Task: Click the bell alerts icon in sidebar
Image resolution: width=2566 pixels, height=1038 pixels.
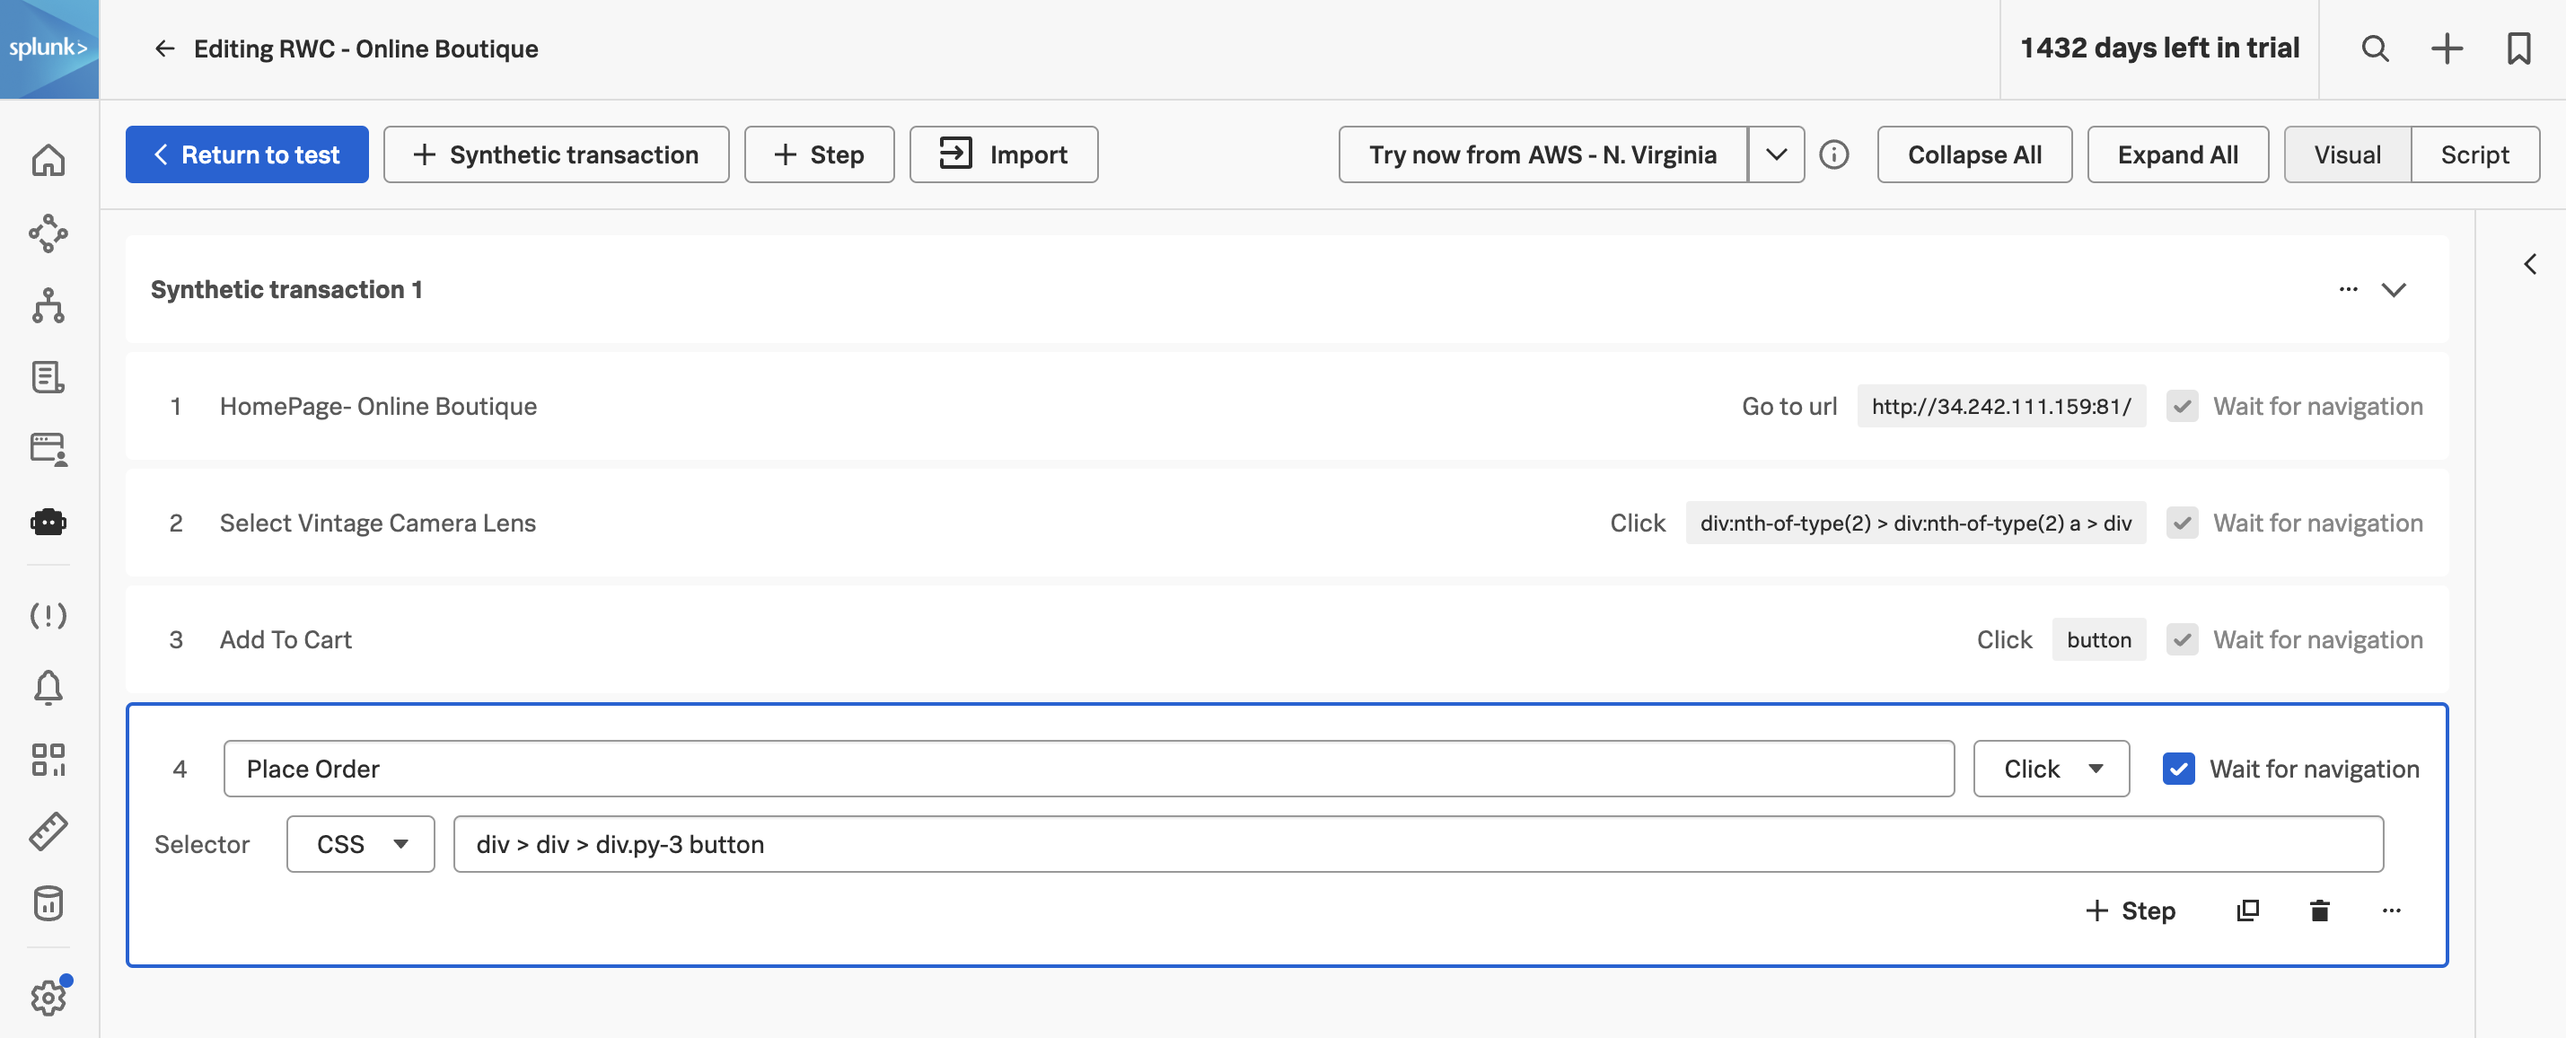Action: click(x=48, y=686)
